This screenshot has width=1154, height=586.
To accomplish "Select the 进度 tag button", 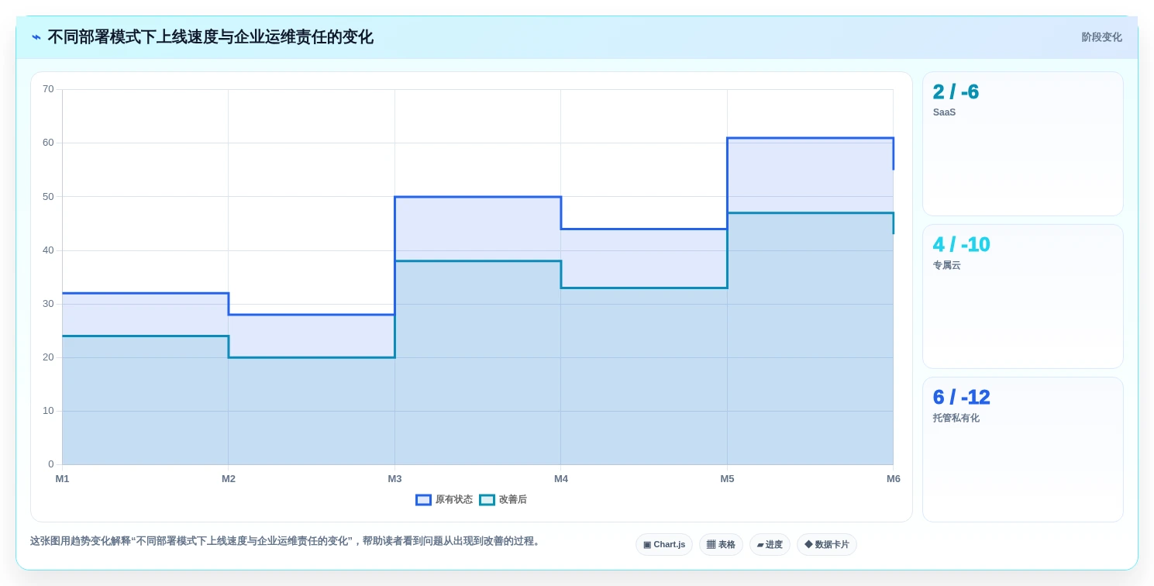I will 770,545.
